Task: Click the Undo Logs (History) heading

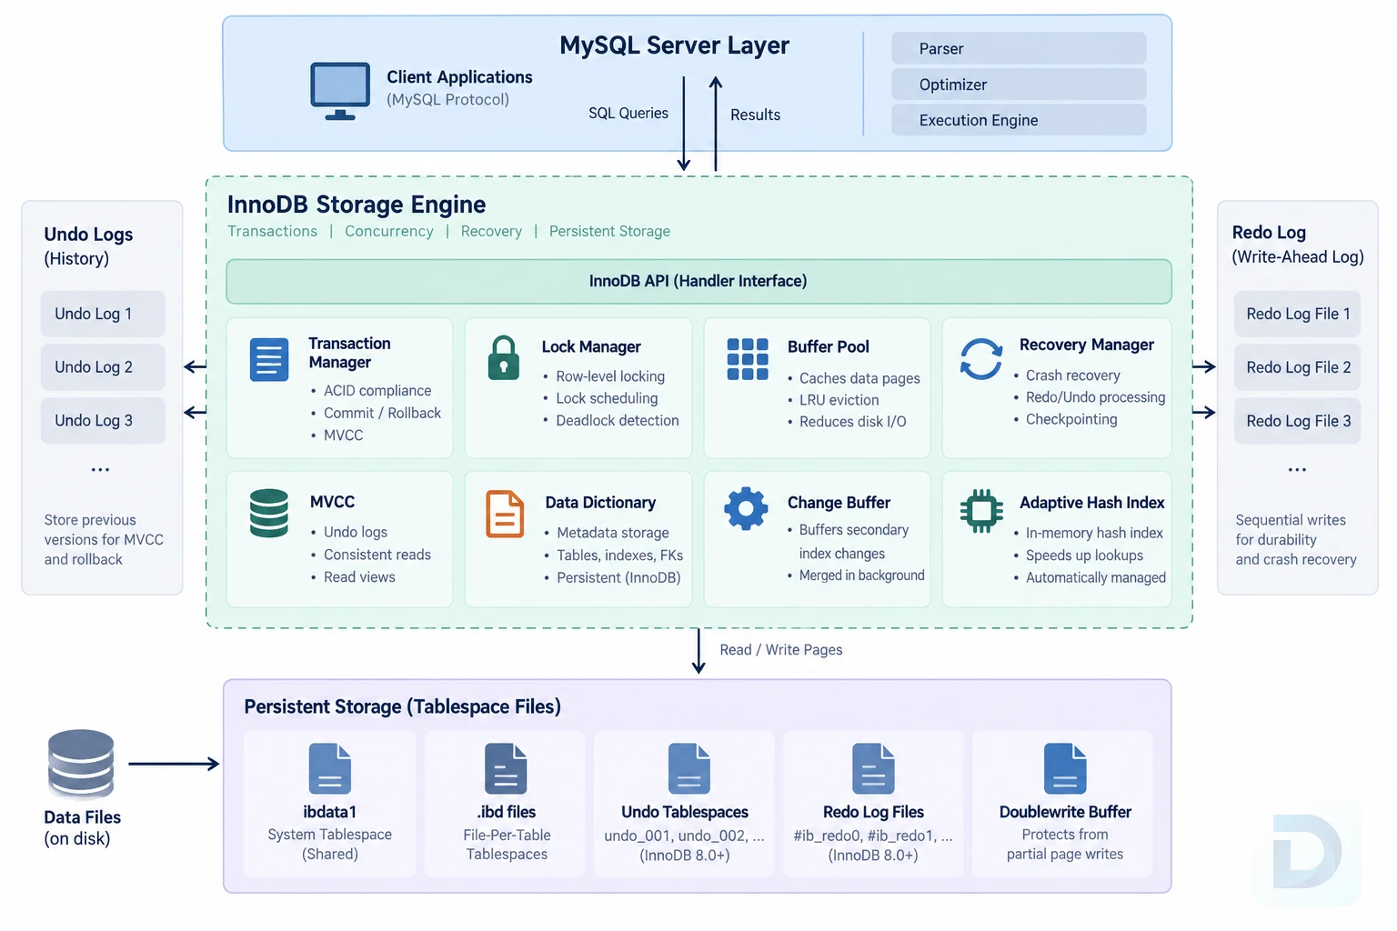Action: [x=88, y=246]
